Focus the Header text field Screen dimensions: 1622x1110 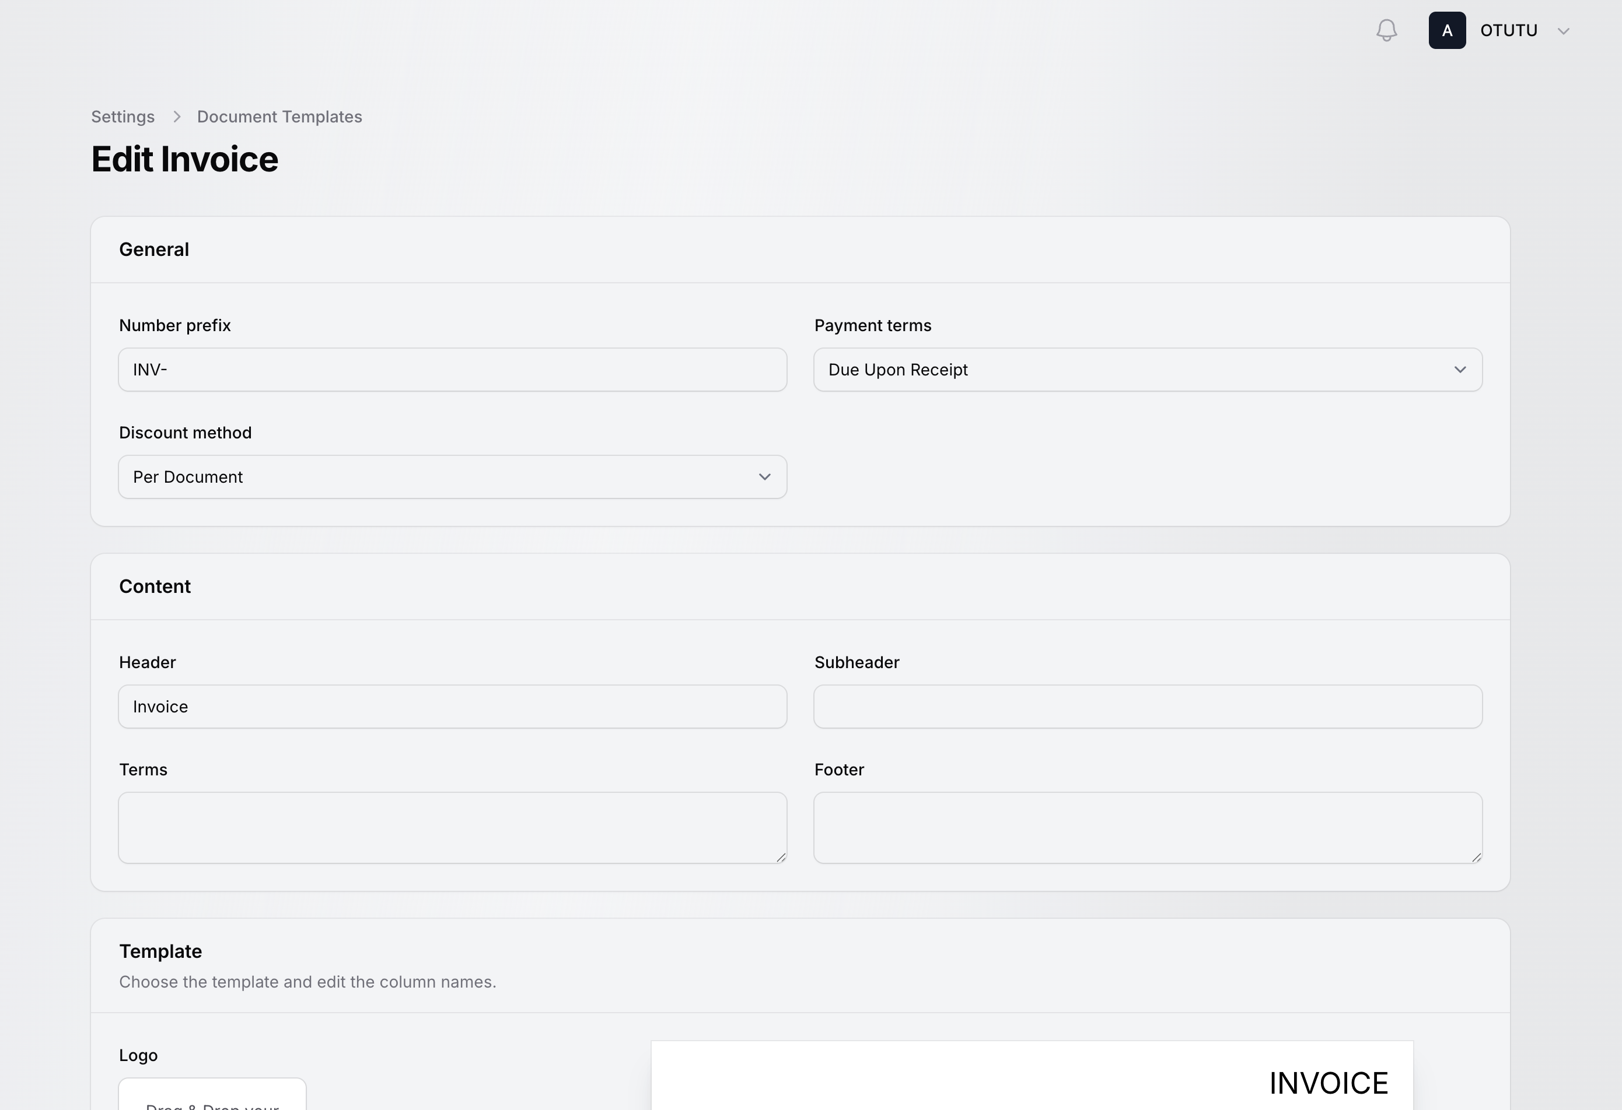tap(452, 707)
